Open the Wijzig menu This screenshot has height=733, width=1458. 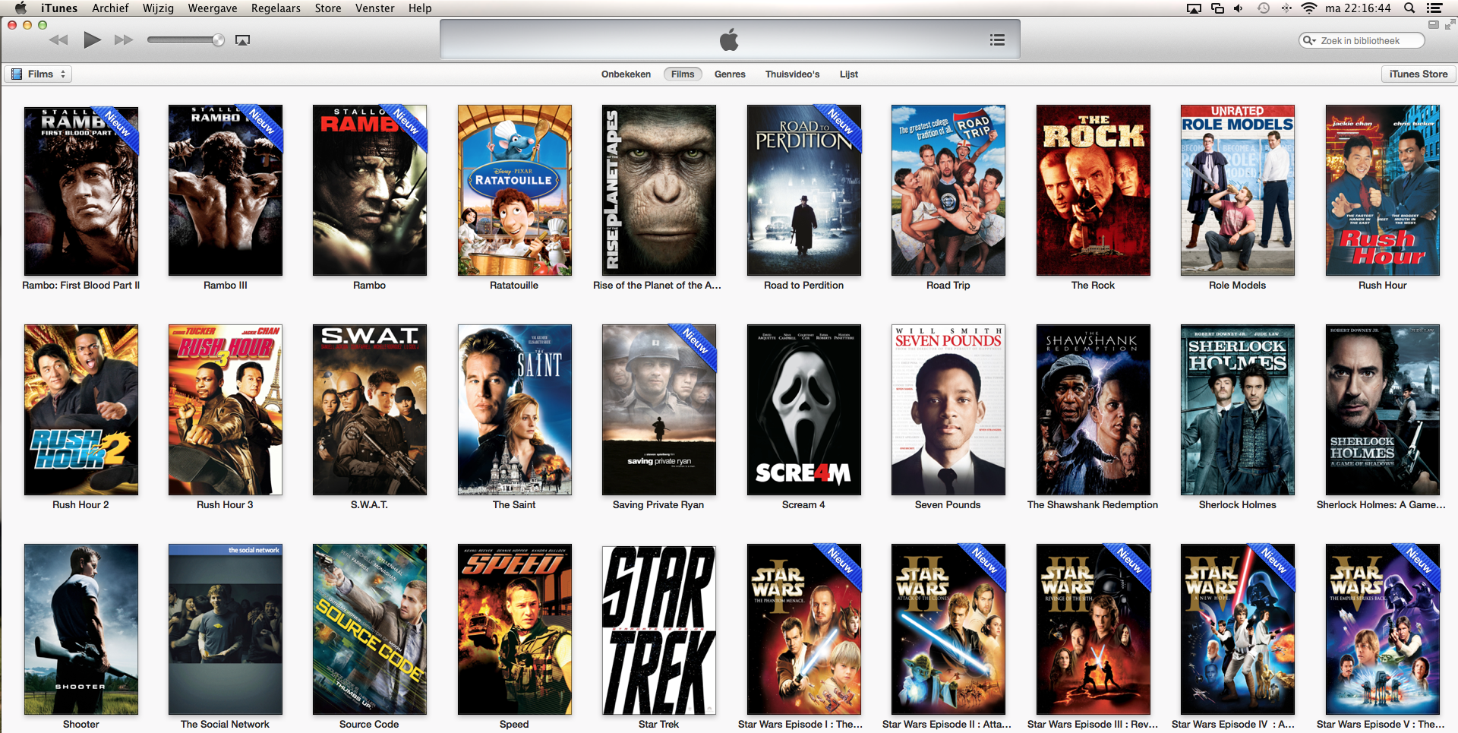coord(158,8)
